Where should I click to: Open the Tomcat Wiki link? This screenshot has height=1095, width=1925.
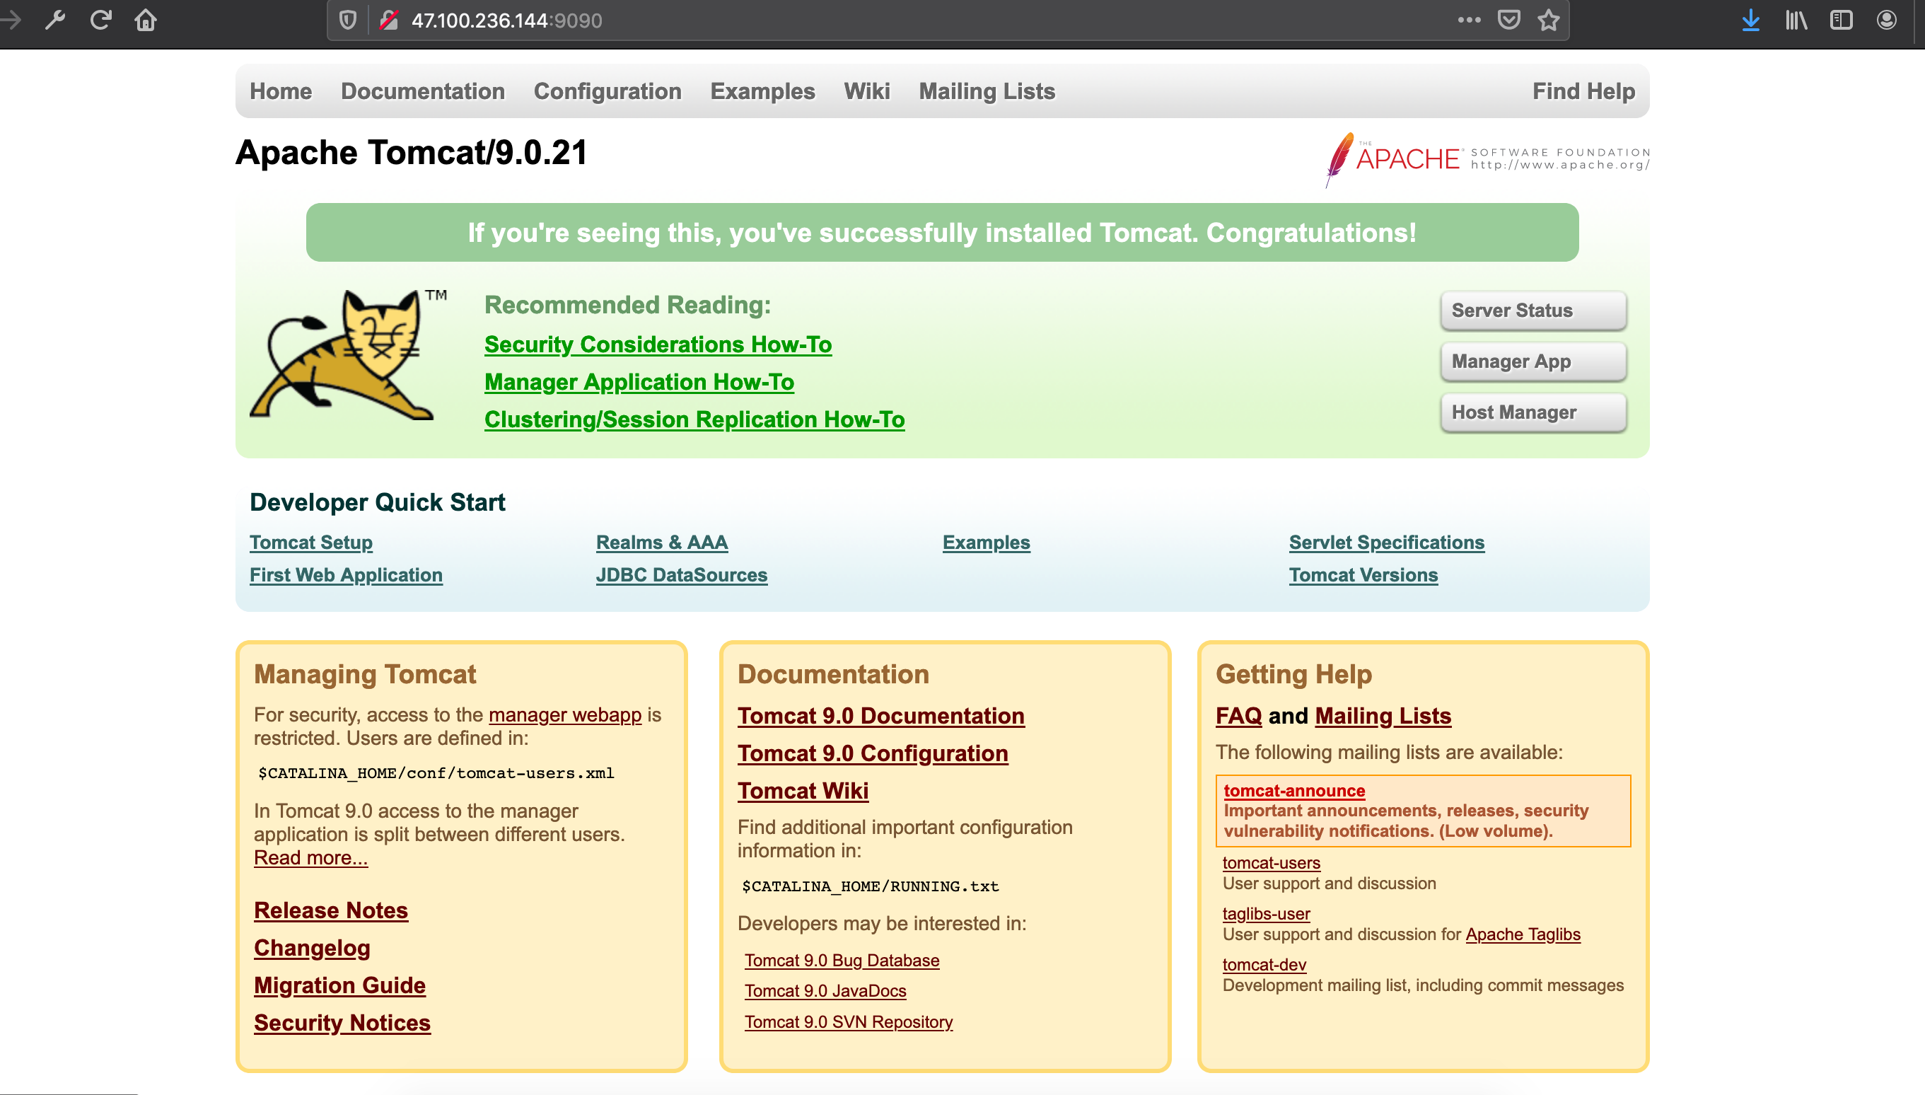click(x=803, y=791)
